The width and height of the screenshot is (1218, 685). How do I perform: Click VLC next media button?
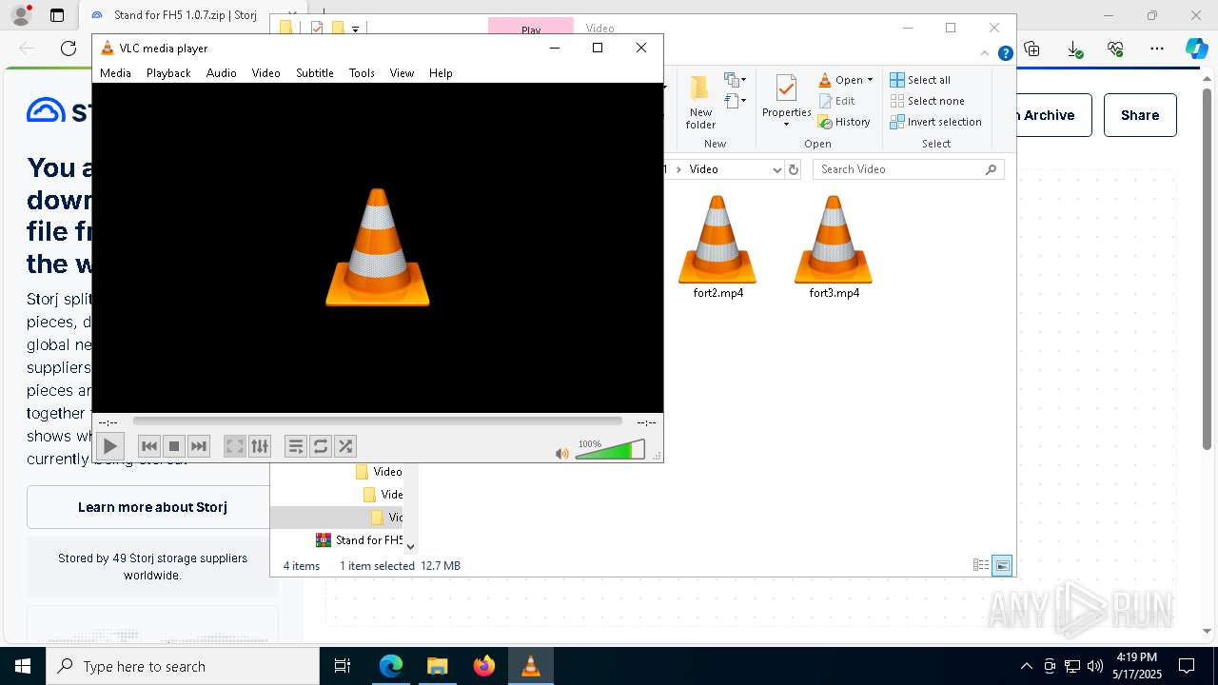tap(199, 446)
